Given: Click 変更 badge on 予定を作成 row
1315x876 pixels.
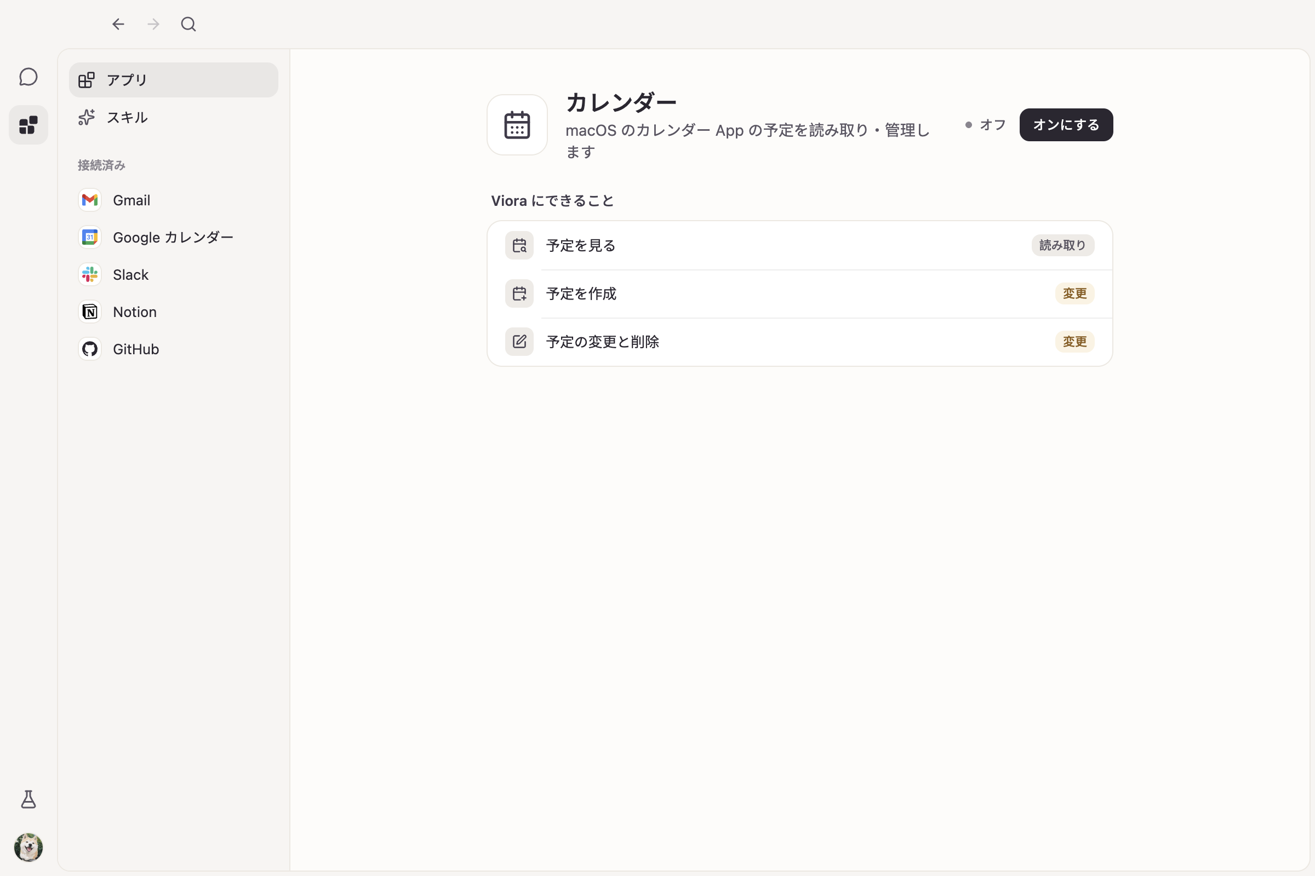Looking at the screenshot, I should (1074, 293).
